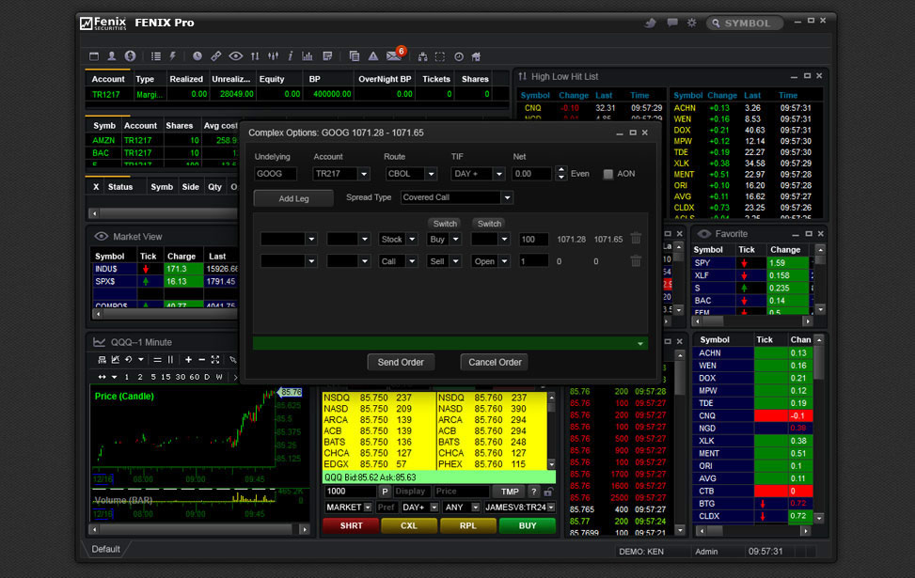The height and width of the screenshot is (578, 915).
Task: Open the mail envelope with 6 notifications
Action: click(x=395, y=55)
